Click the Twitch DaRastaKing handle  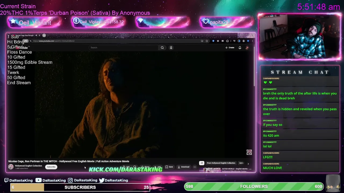coord(19,180)
